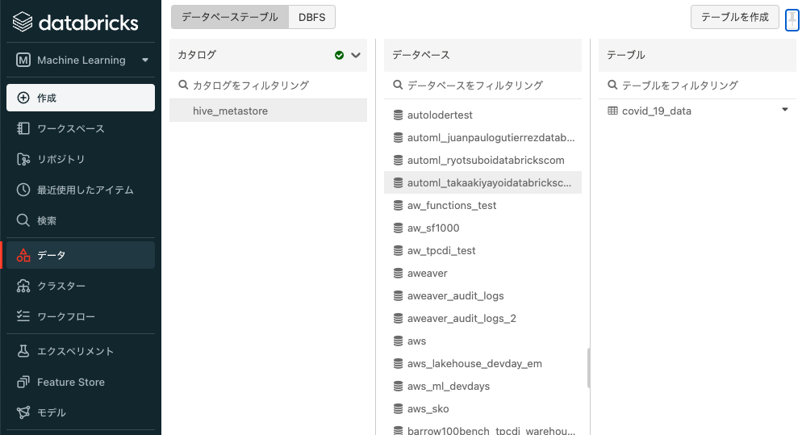Select the aw_functions_test database

point(482,205)
